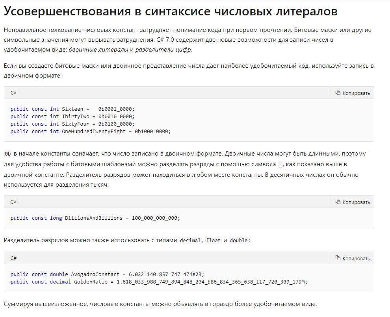This screenshot has height=317, width=390.
Task: Click the value 6.022_140_857_747_474e23
Action: click(165, 274)
